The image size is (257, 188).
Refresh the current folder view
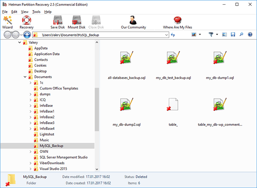[x=173, y=35]
